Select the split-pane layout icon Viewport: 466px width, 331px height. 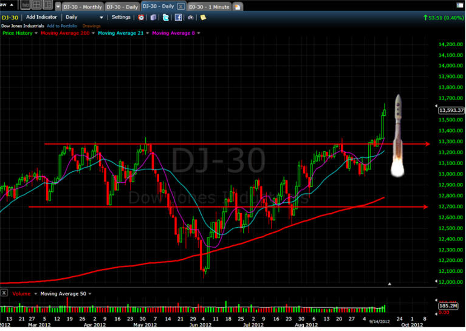coord(47,5)
